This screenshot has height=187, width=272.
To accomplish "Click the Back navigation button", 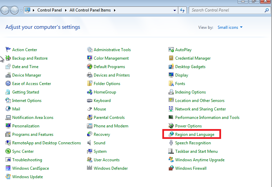I will point(5,11).
